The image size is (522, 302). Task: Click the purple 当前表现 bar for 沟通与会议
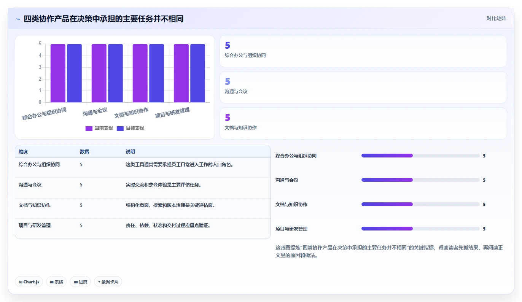coord(99,73)
